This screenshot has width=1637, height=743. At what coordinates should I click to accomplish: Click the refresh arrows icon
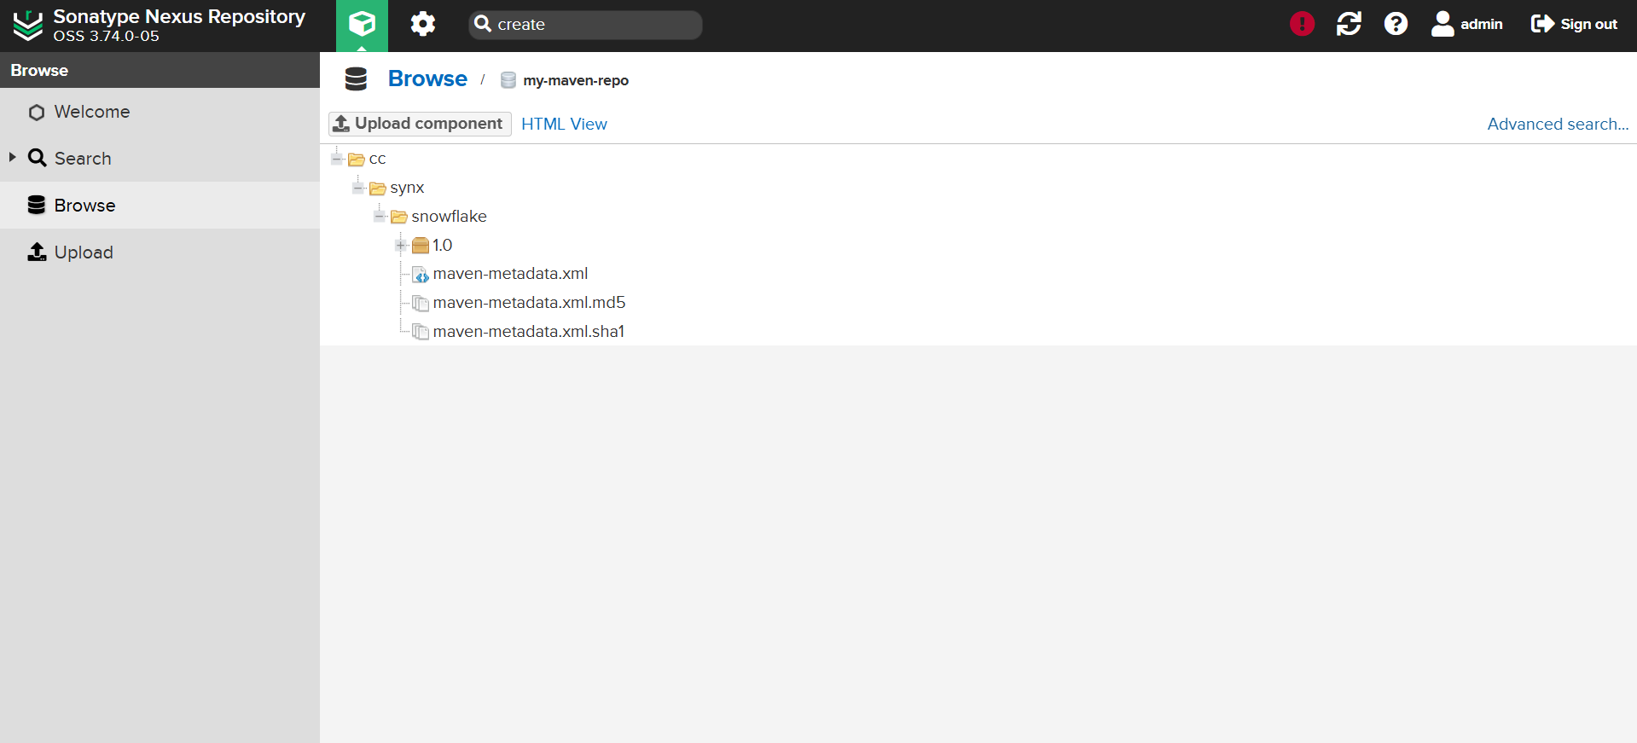click(1349, 24)
